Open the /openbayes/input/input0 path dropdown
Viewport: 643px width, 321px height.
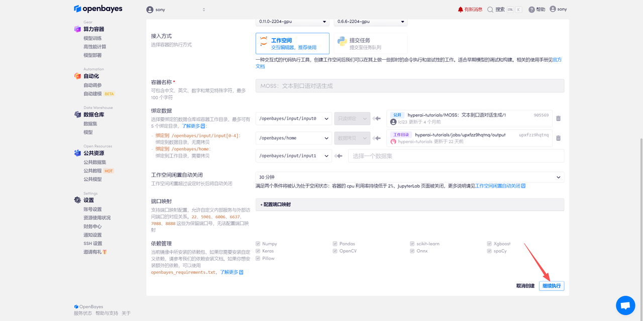pyautogui.click(x=294, y=118)
